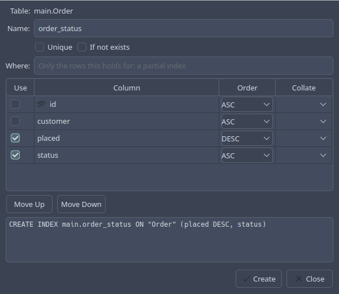Image resolution: width=339 pixels, height=294 pixels.
Task: Click inside the CREATE INDEX SQL preview
Action: [x=169, y=240]
